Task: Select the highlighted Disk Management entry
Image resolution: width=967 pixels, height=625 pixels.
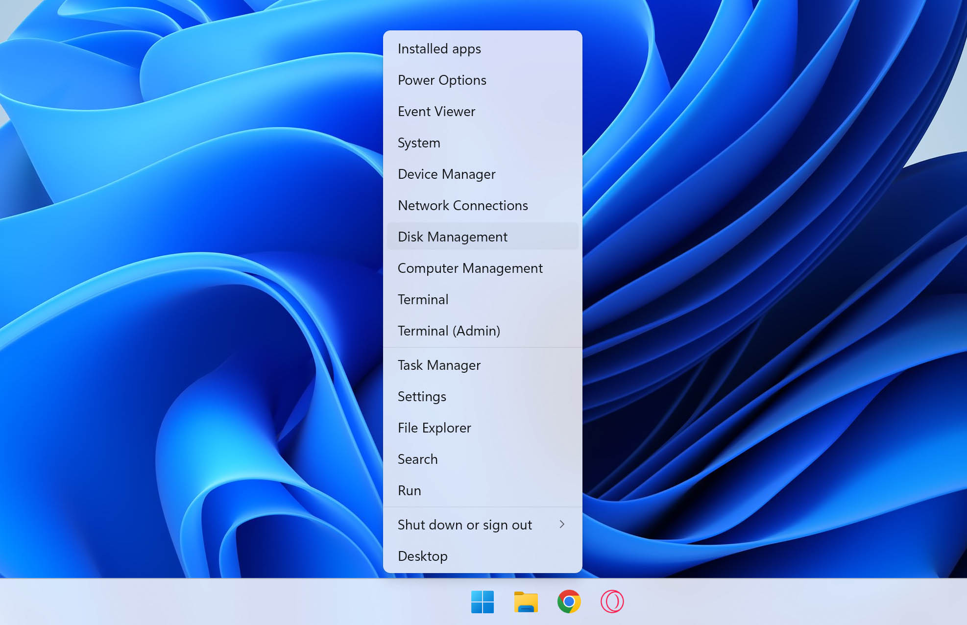Action: click(x=452, y=237)
